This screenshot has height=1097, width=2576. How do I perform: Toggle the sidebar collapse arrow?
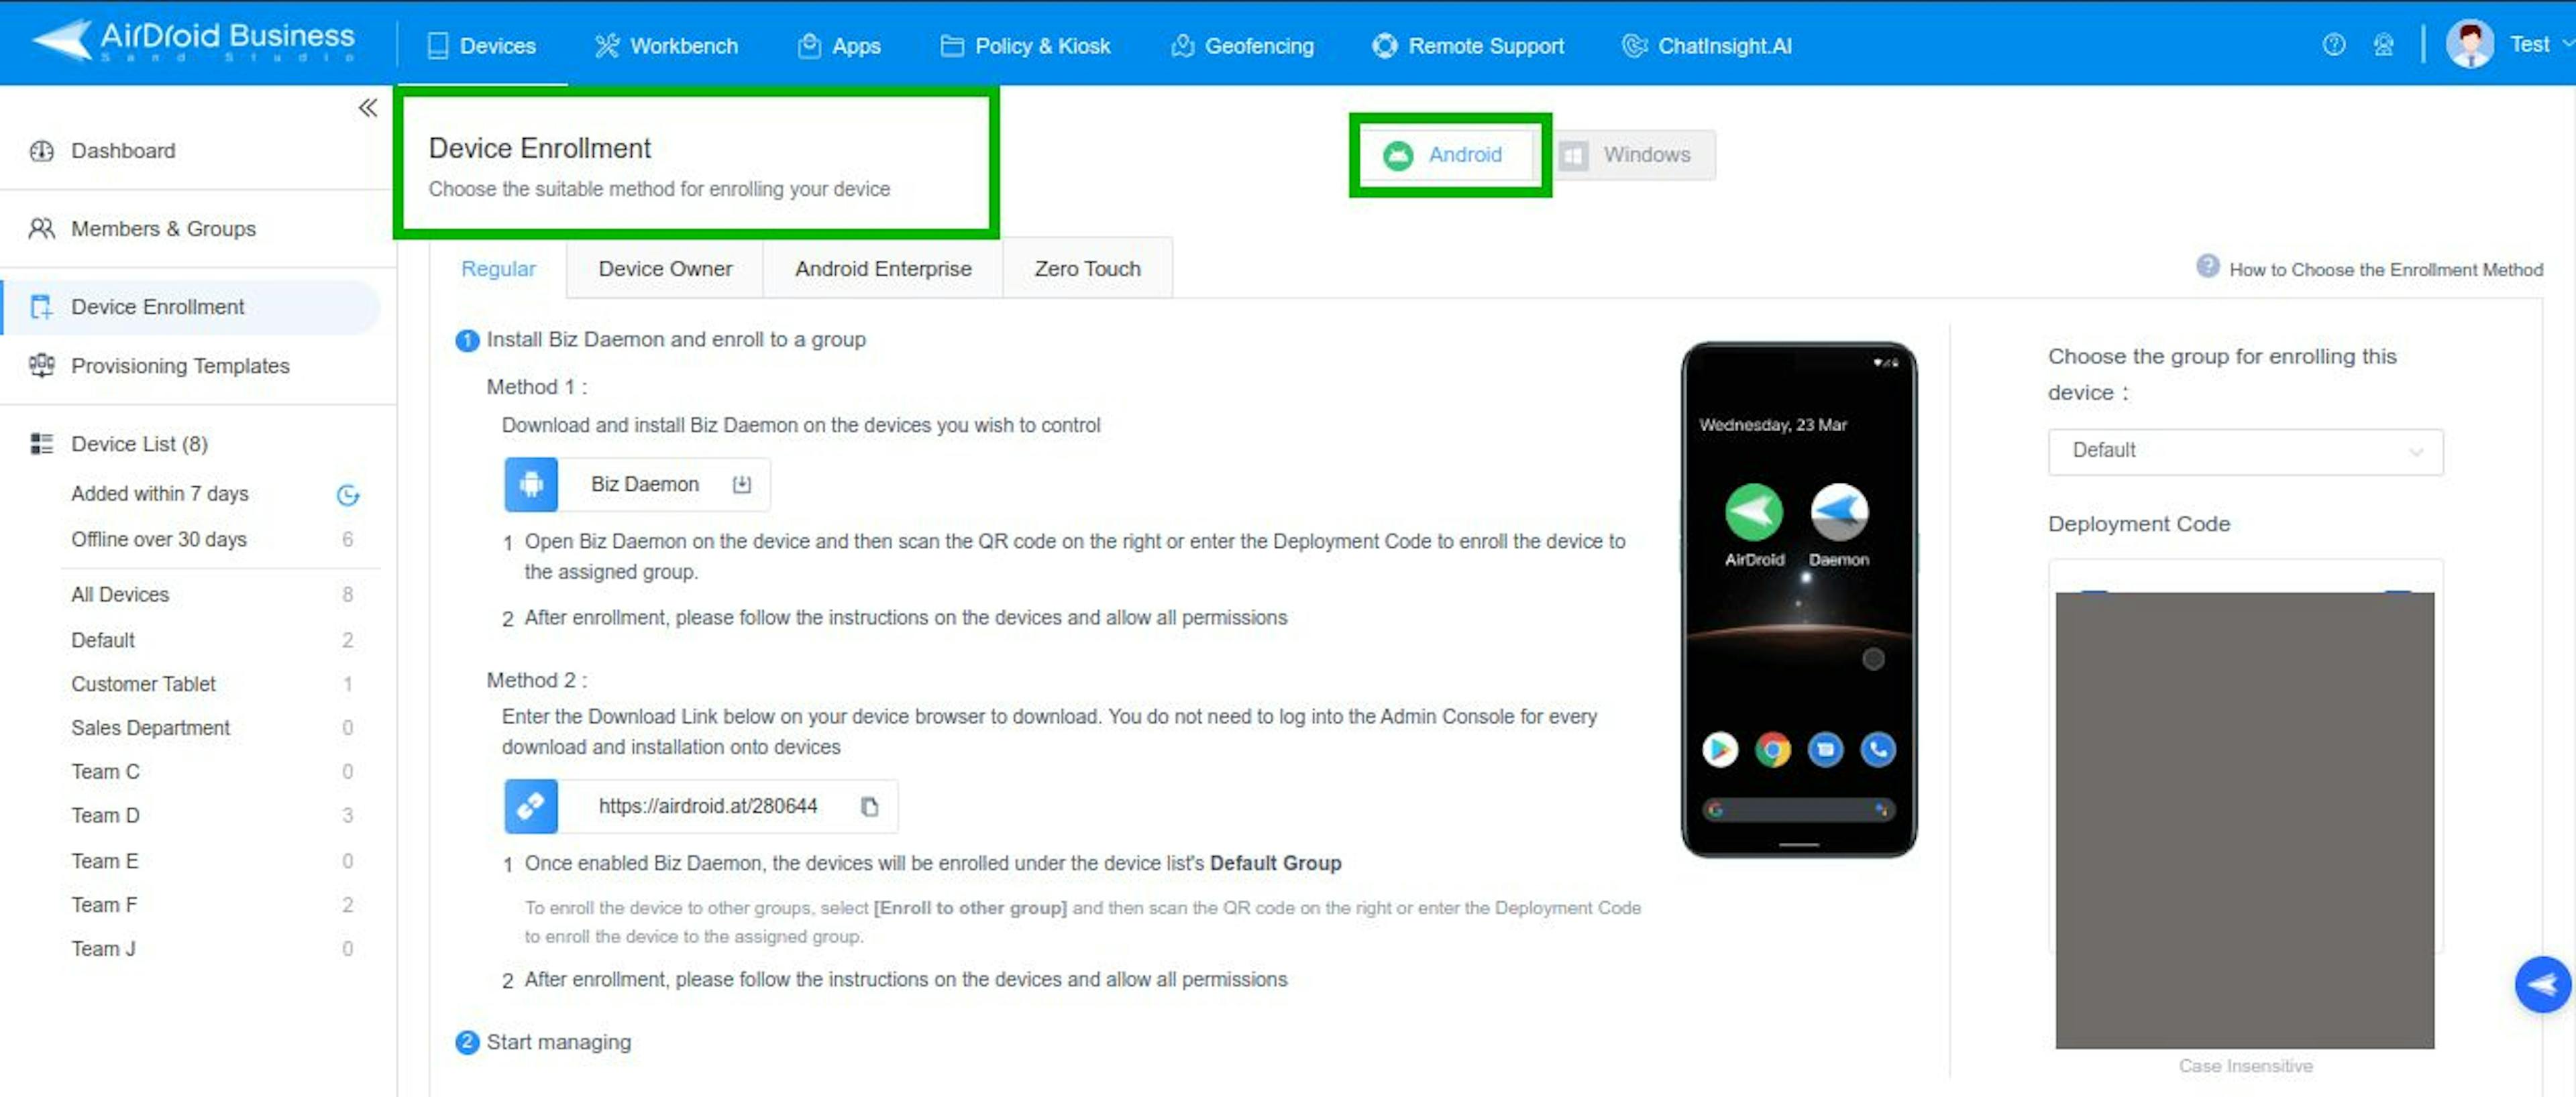[368, 107]
